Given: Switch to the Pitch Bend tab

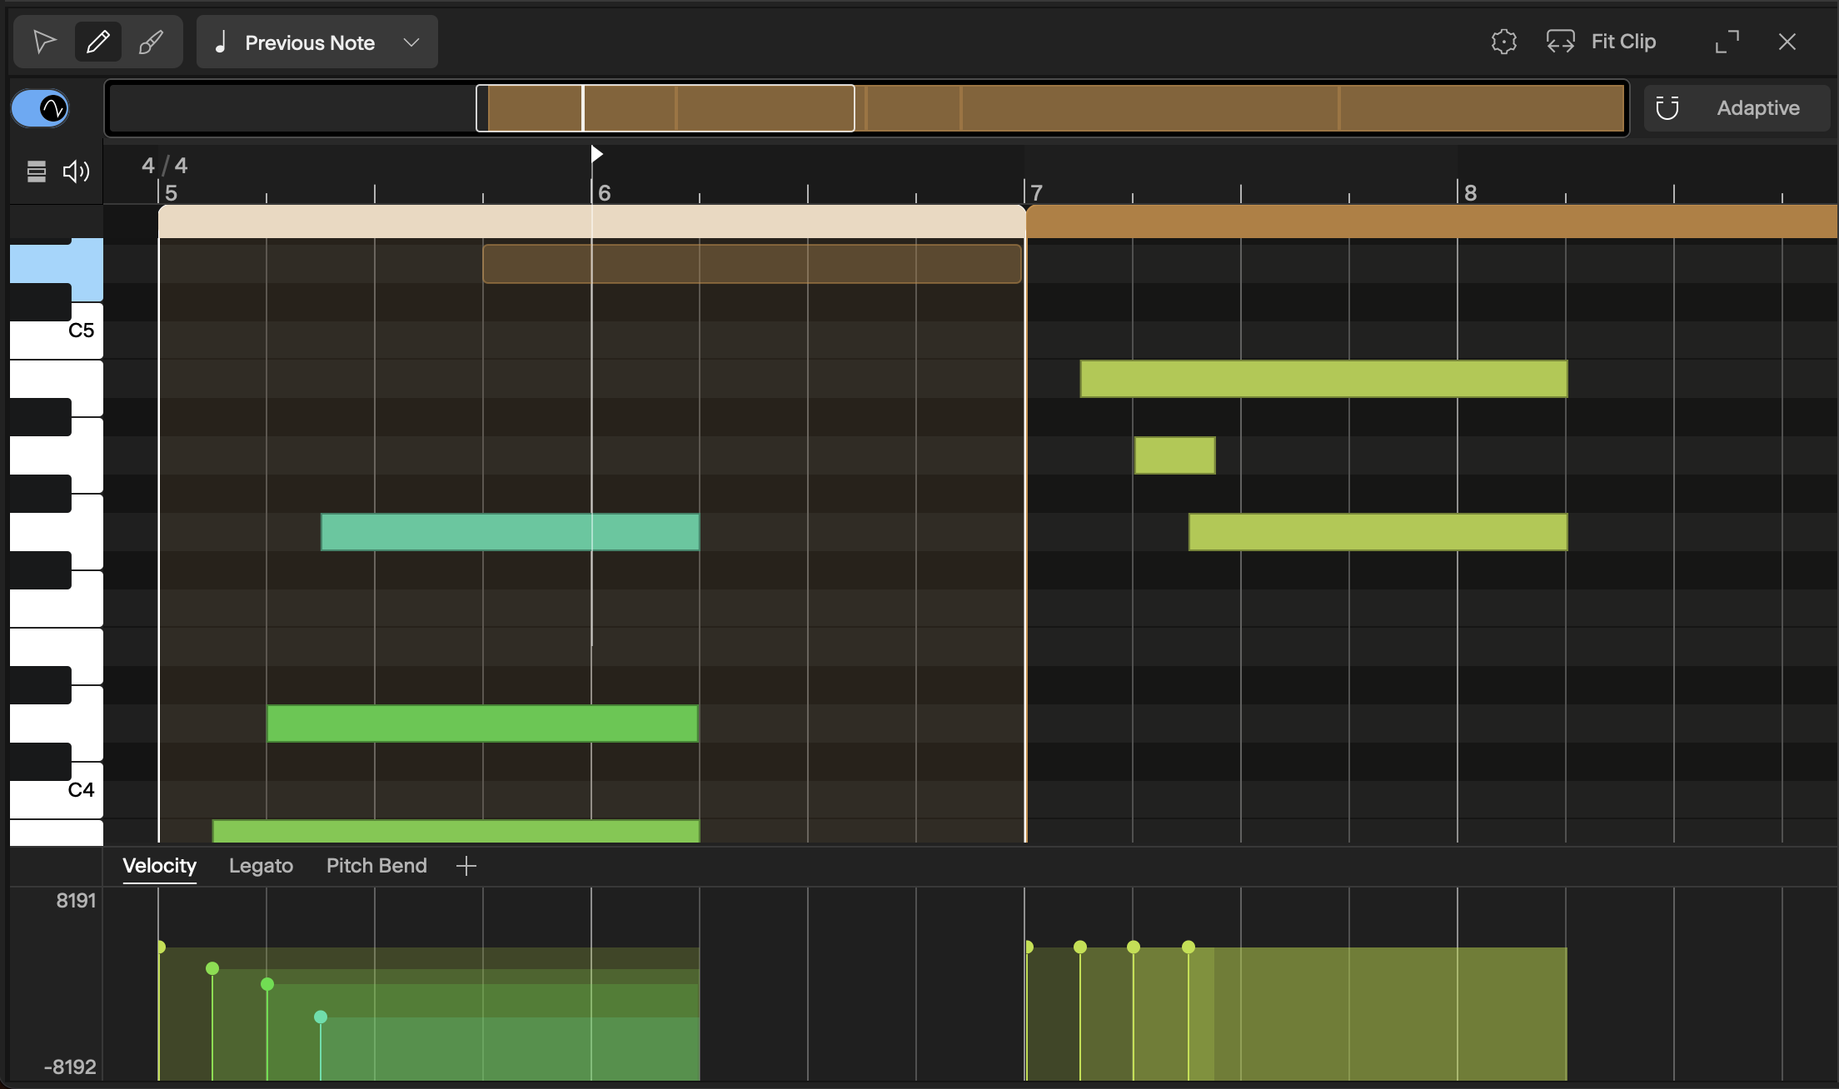Looking at the screenshot, I should 376,866.
